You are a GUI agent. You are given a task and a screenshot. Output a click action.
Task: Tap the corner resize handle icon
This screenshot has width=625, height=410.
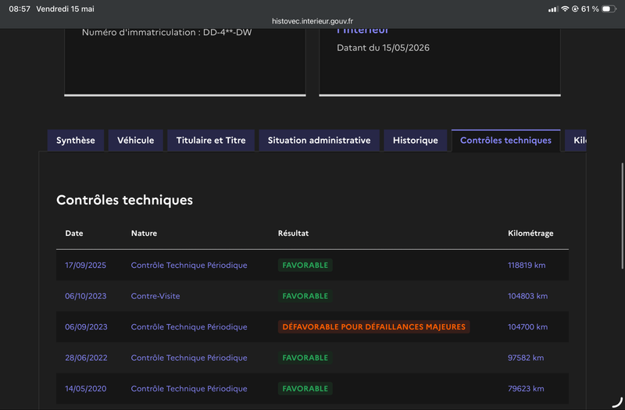point(617,402)
